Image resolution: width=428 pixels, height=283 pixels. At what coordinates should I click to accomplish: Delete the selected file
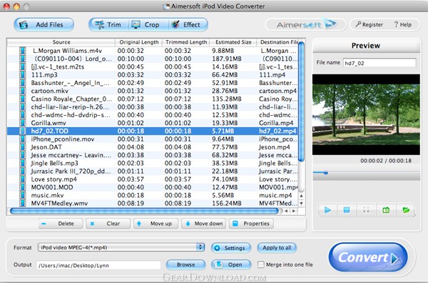61,224
